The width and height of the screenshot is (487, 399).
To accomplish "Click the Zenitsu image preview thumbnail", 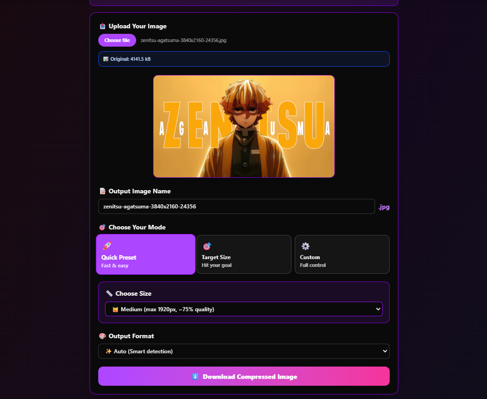I will (x=243, y=127).
